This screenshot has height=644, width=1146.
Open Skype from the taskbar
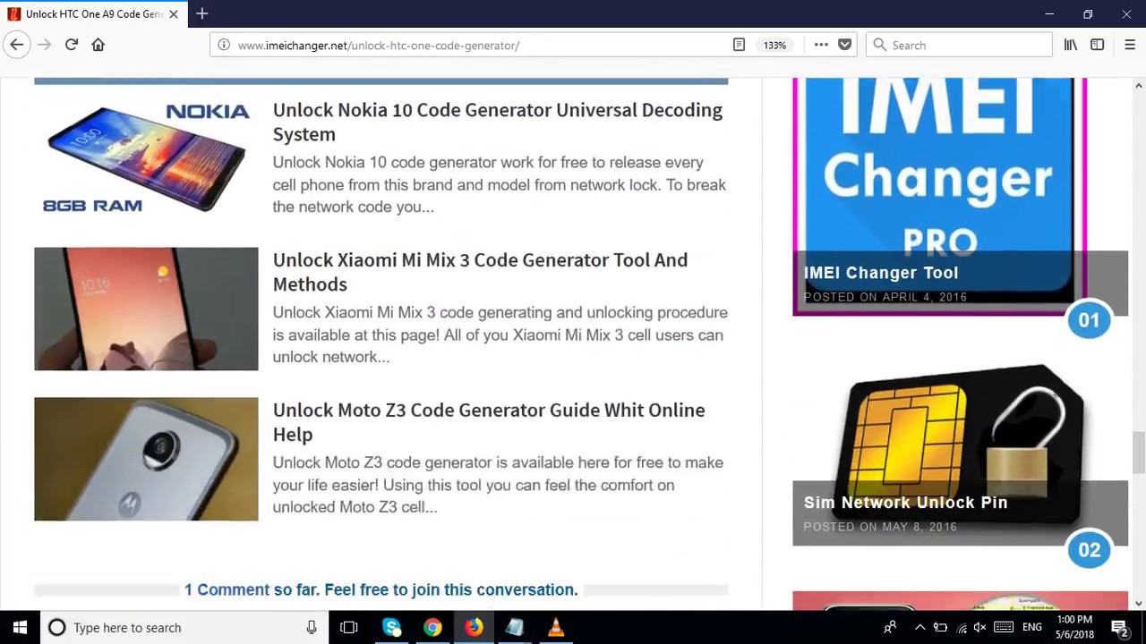pyautogui.click(x=391, y=627)
